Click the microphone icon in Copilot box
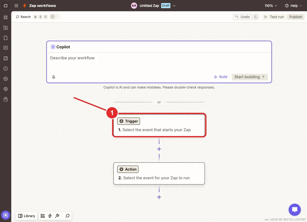The image size is (307, 222). point(53,77)
